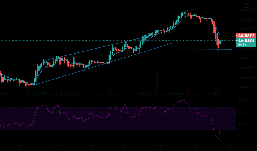Click the 0.04500000 price axis label
Image resolution: width=257 pixels, height=151 pixels.
coord(246,77)
